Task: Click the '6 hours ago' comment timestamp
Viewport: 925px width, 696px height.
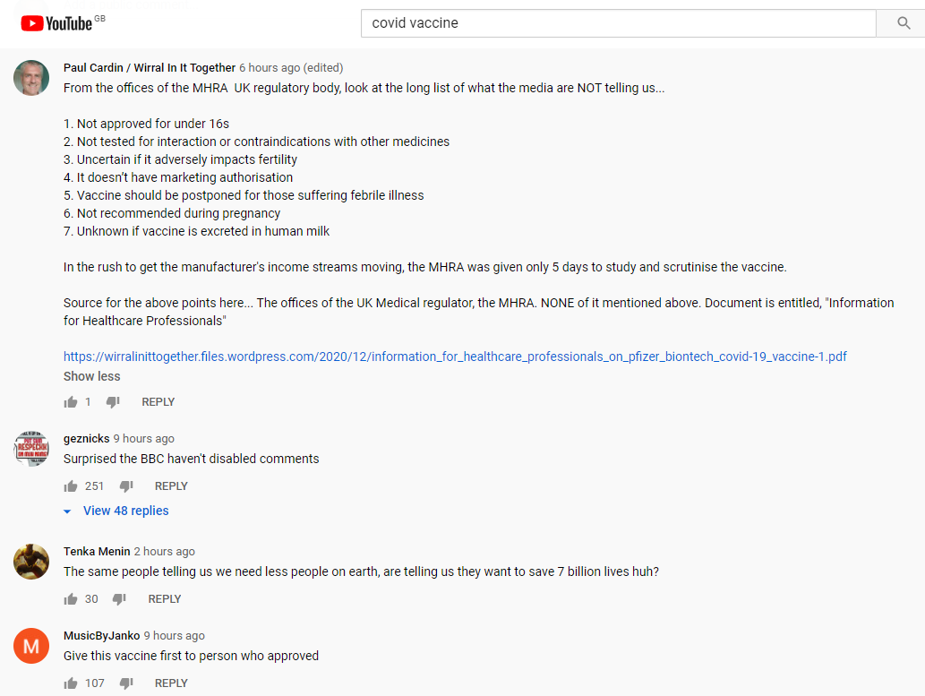Action: coord(270,68)
